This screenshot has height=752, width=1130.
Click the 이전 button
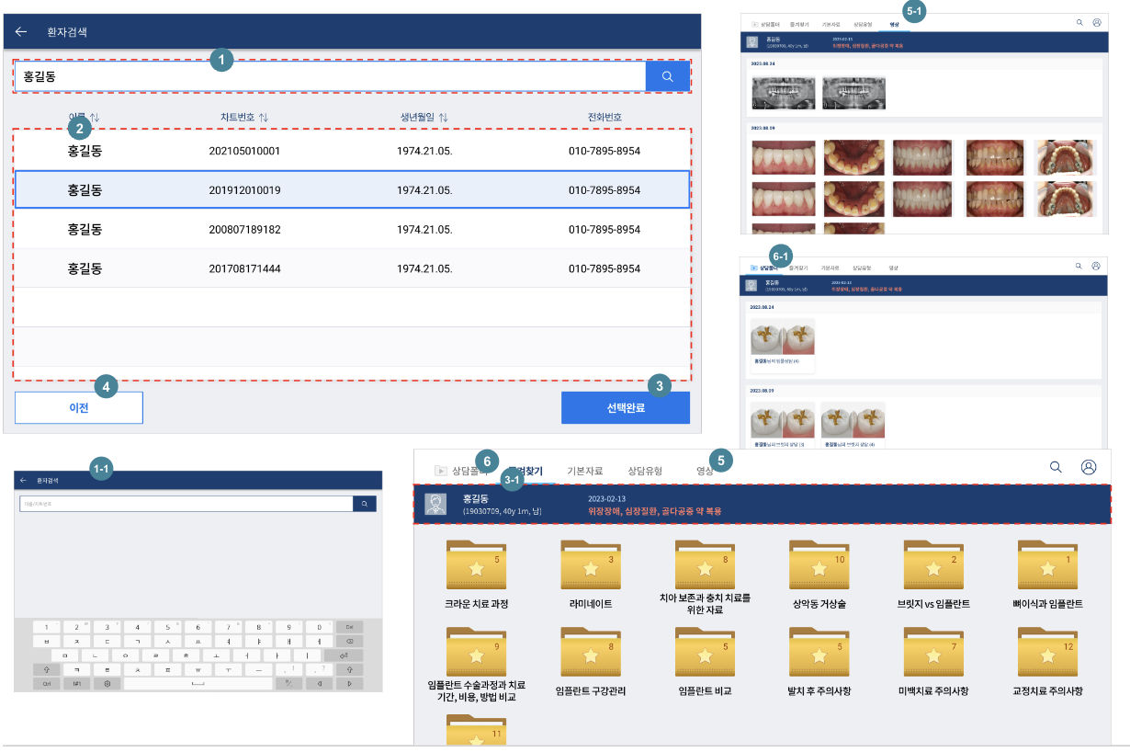pos(79,408)
